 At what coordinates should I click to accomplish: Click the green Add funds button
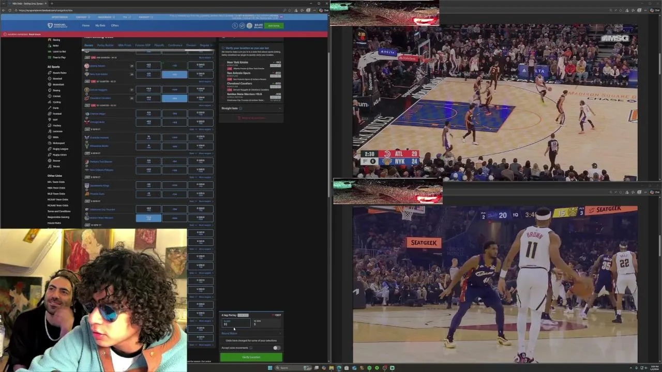(x=274, y=25)
